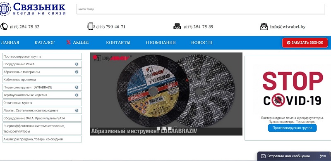331x161 pixels.
Task: Expand the Абразивные материалы category arrow
Action: (x=77, y=72)
